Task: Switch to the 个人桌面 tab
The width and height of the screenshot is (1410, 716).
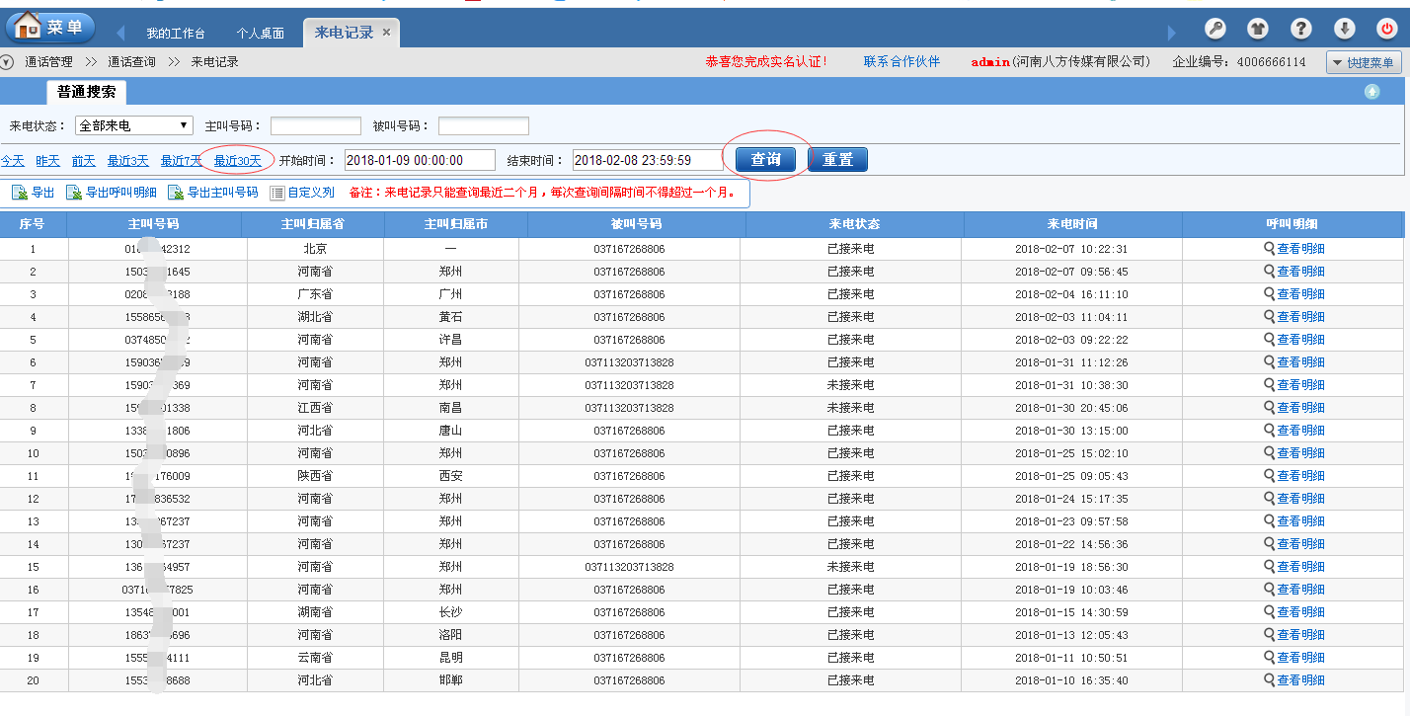Action: click(260, 34)
